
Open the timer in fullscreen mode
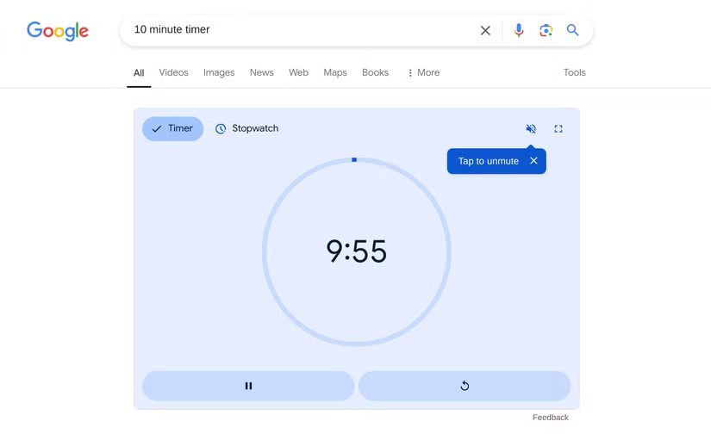pos(558,128)
